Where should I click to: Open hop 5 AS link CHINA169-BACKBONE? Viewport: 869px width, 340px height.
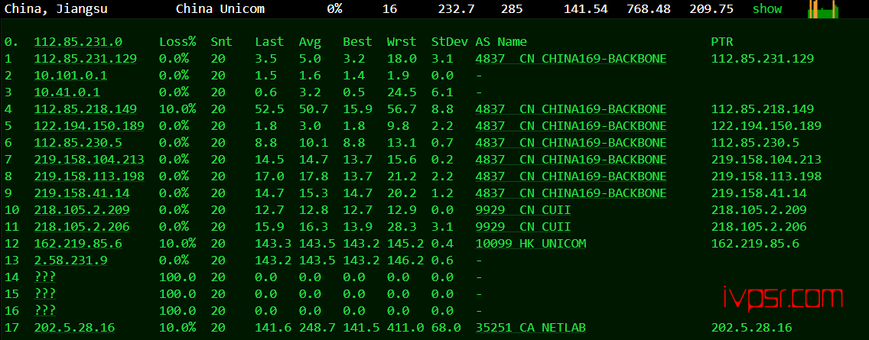571,126
